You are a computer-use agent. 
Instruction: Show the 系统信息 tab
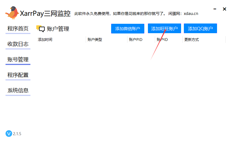pos(18,90)
